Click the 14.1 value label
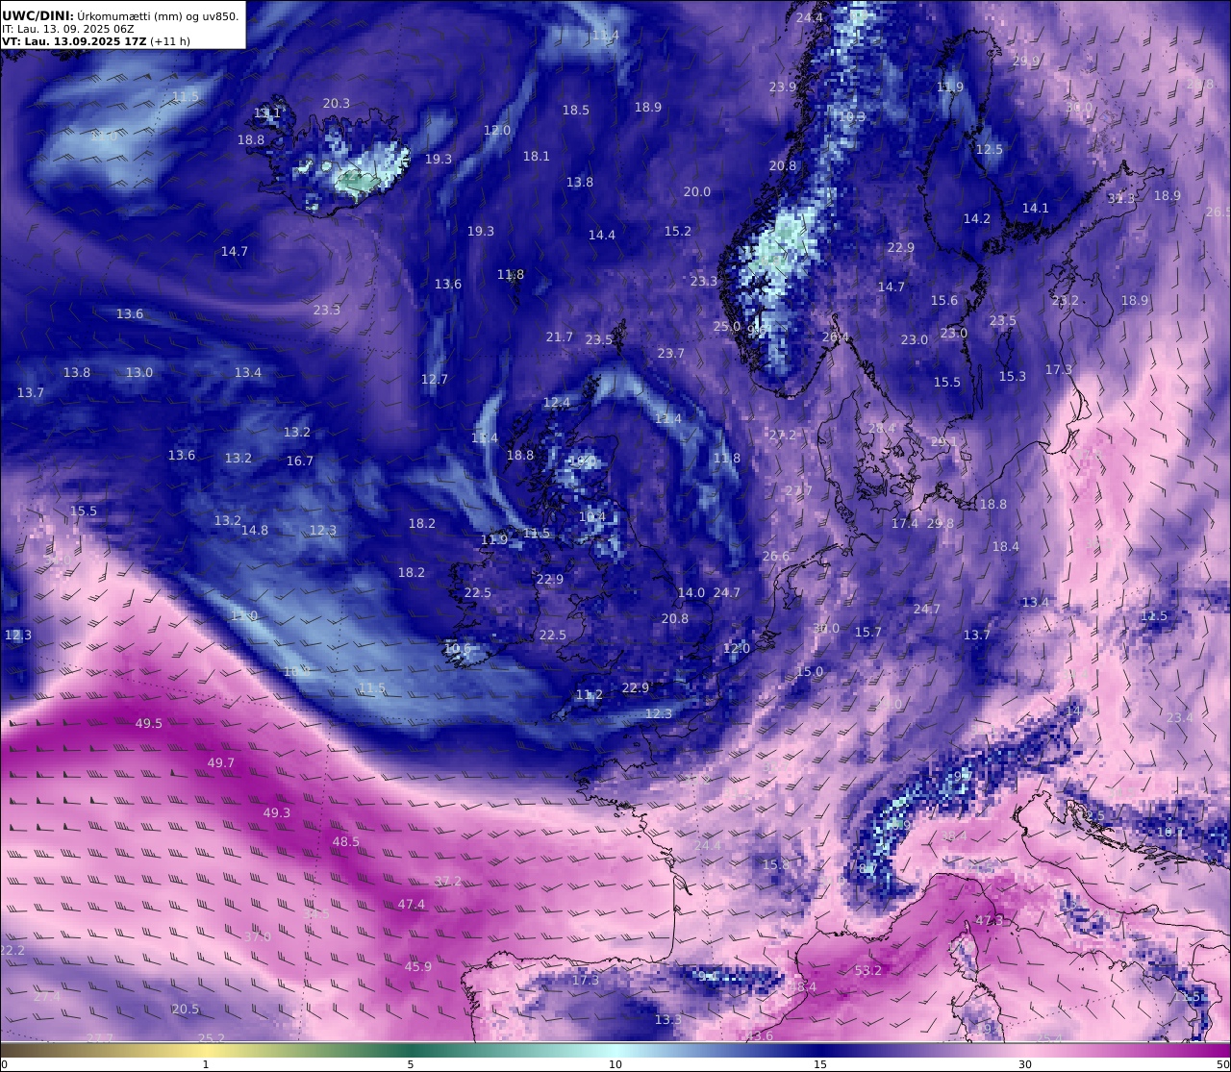1231x1072 pixels. [x=1036, y=208]
